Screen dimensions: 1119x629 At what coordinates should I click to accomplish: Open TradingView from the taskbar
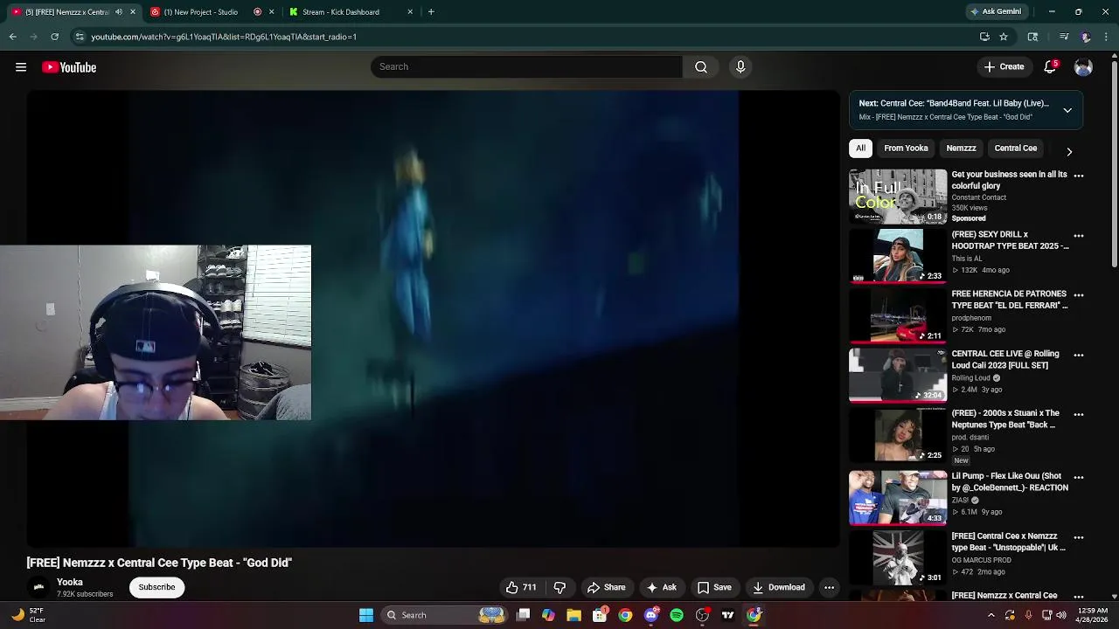point(727,615)
